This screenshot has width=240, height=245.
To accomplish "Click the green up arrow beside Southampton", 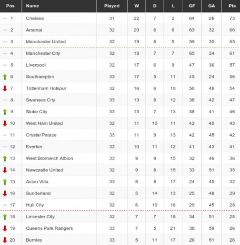I will click(x=5, y=77).
